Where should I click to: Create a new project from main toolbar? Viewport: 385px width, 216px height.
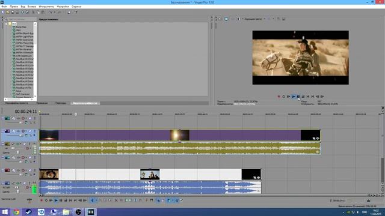[2, 12]
